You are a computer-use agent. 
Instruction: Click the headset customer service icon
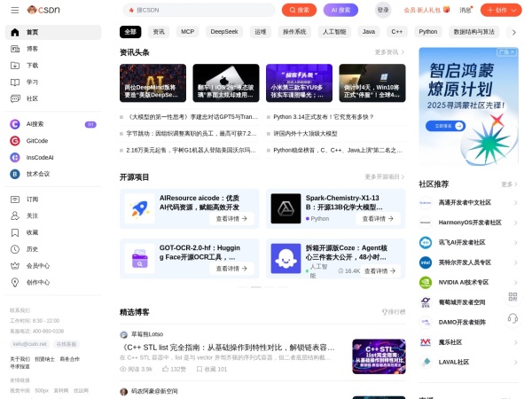[x=512, y=318]
